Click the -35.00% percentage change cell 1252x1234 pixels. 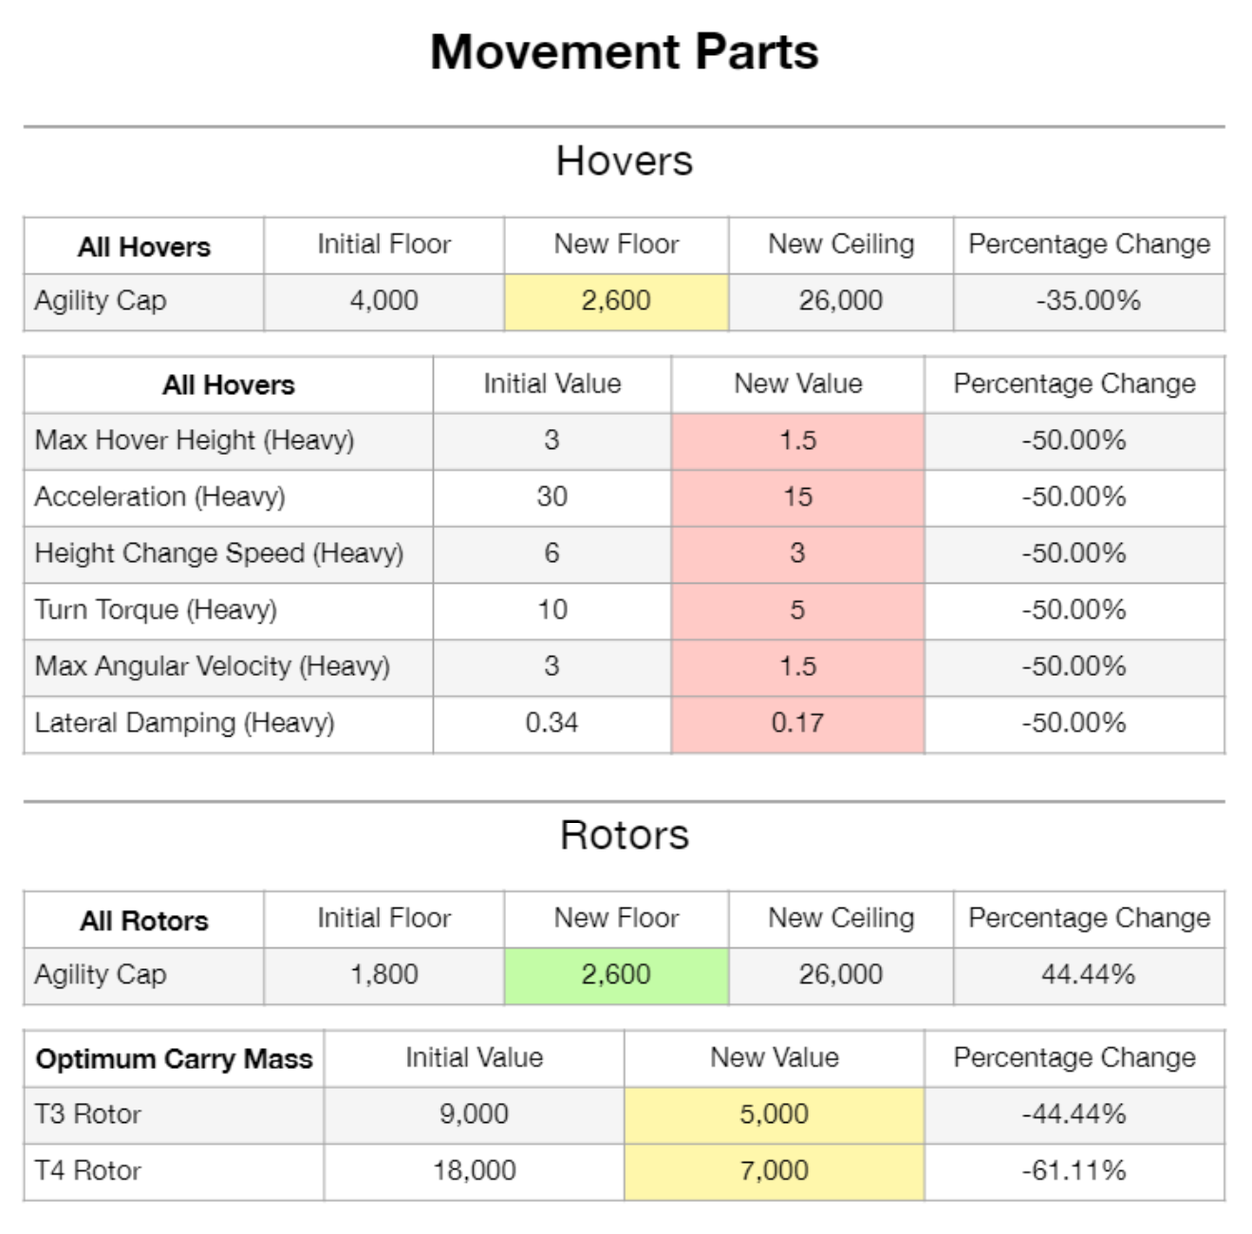click(1088, 301)
